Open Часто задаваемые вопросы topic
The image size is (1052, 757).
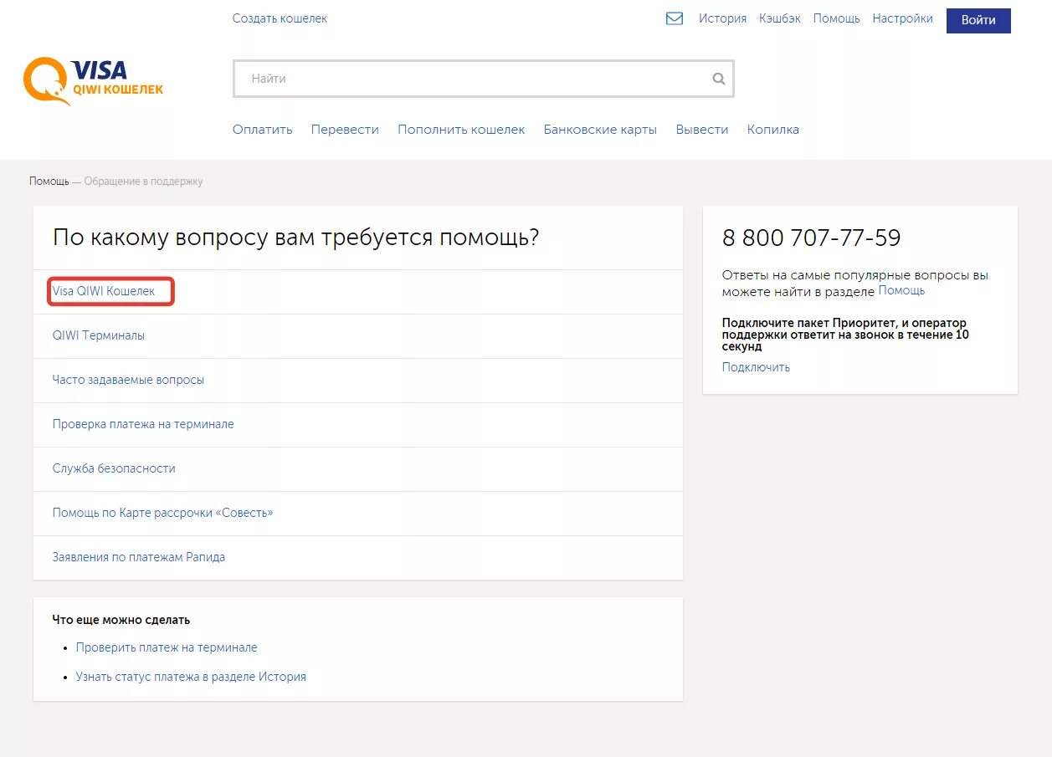tap(128, 380)
